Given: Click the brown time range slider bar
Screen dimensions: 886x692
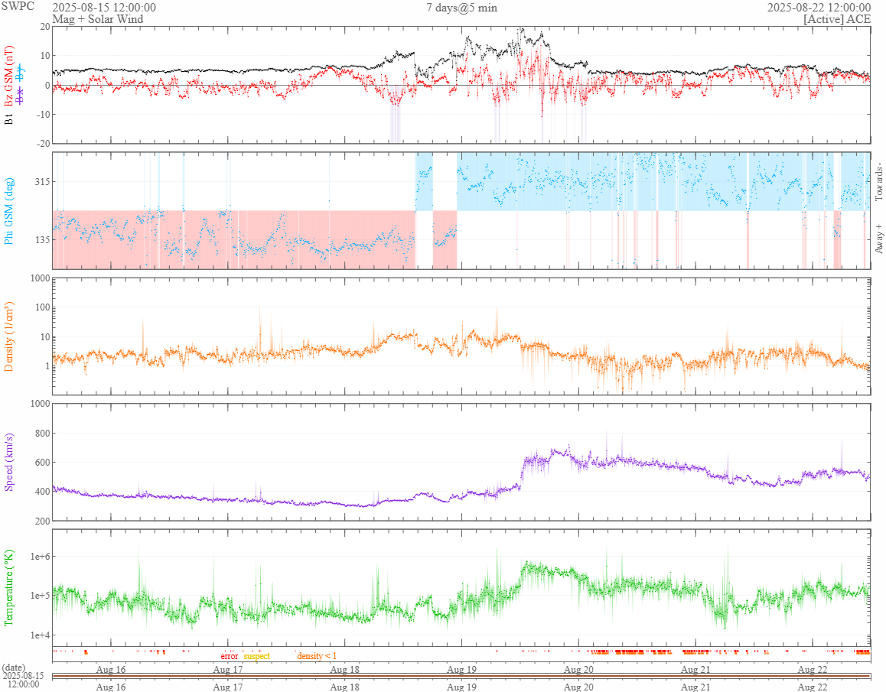Looking at the screenshot, I should coord(461,676).
